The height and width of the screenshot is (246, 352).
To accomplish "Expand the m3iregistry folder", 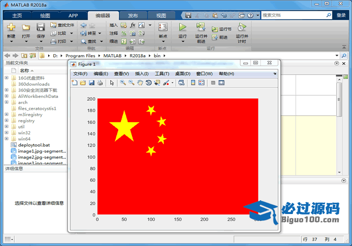I will pyautogui.click(x=6, y=114).
